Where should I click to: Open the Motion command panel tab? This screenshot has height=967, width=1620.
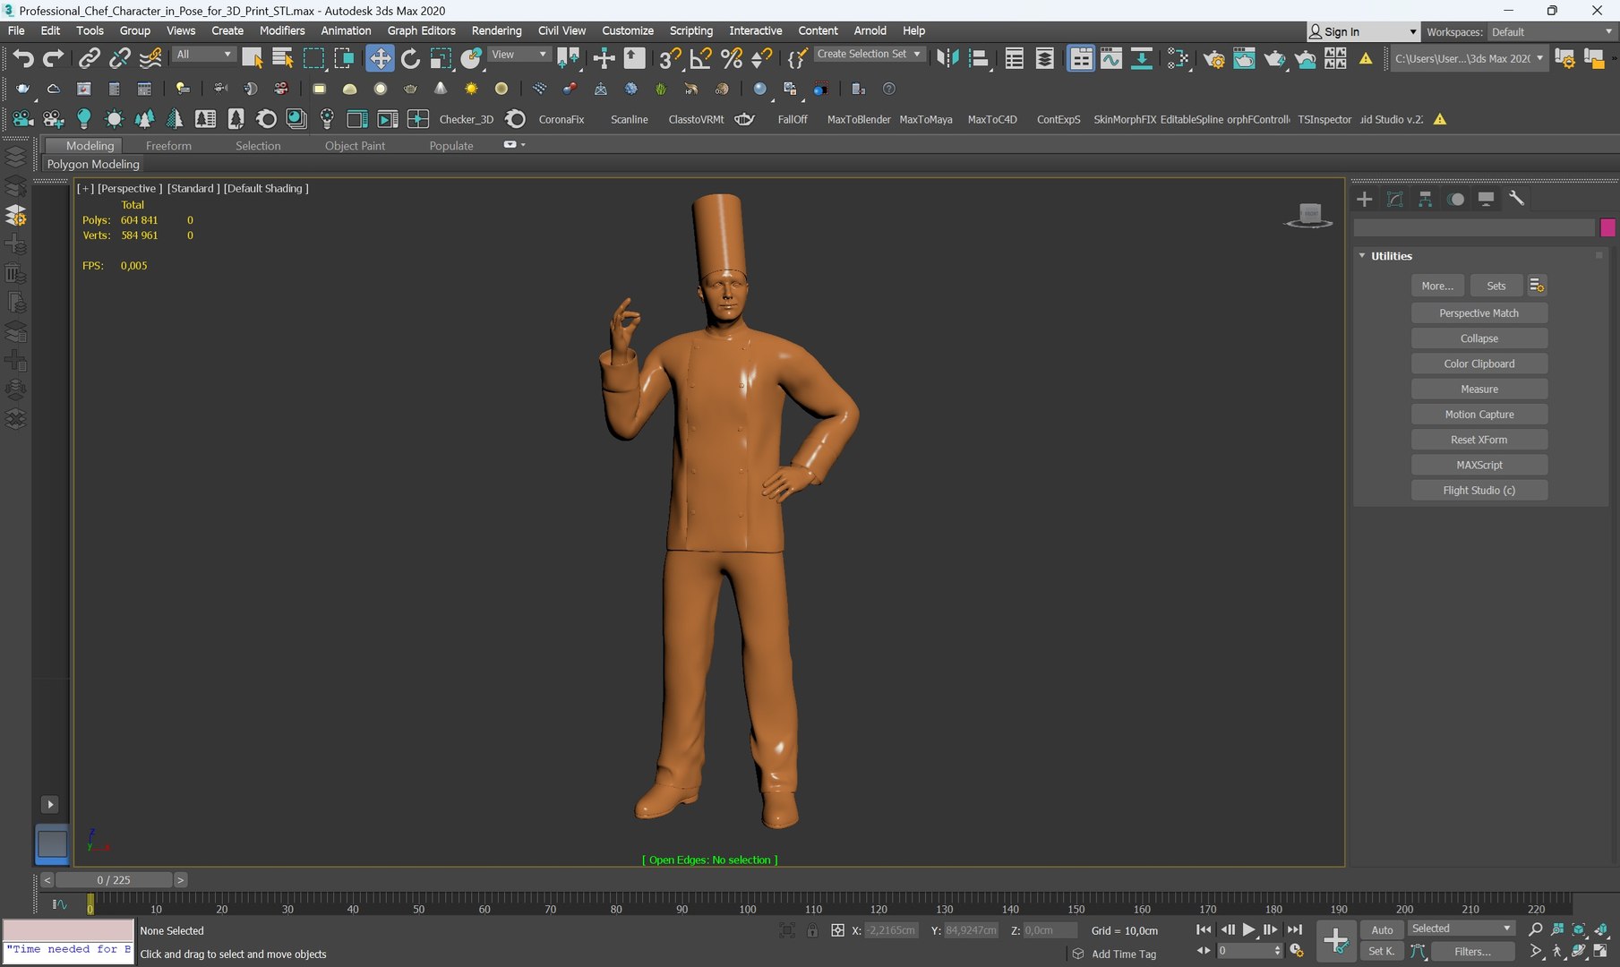(x=1456, y=199)
